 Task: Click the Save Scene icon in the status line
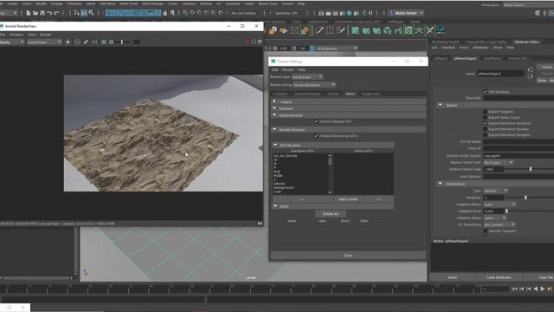pos(42,13)
